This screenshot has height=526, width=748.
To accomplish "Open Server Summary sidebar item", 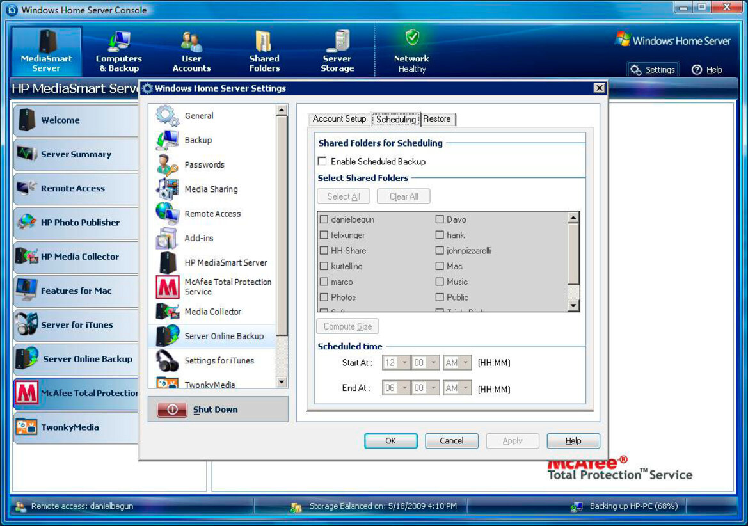I will 76,154.
